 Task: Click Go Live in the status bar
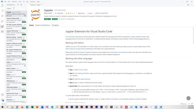pos(184,104)
